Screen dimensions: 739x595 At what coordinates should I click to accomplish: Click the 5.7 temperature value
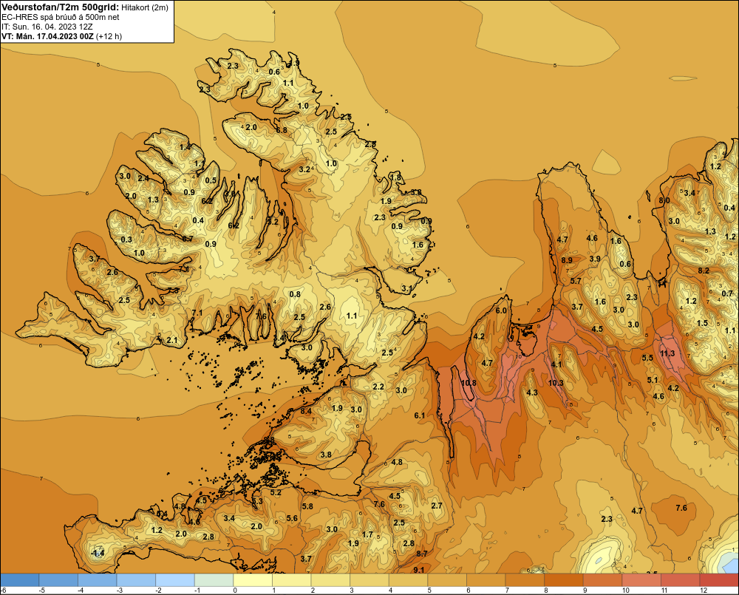(576, 281)
